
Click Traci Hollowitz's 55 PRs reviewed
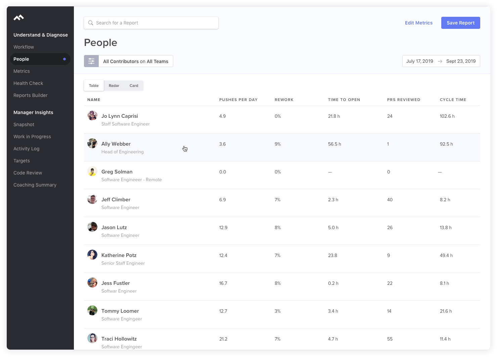click(x=390, y=339)
